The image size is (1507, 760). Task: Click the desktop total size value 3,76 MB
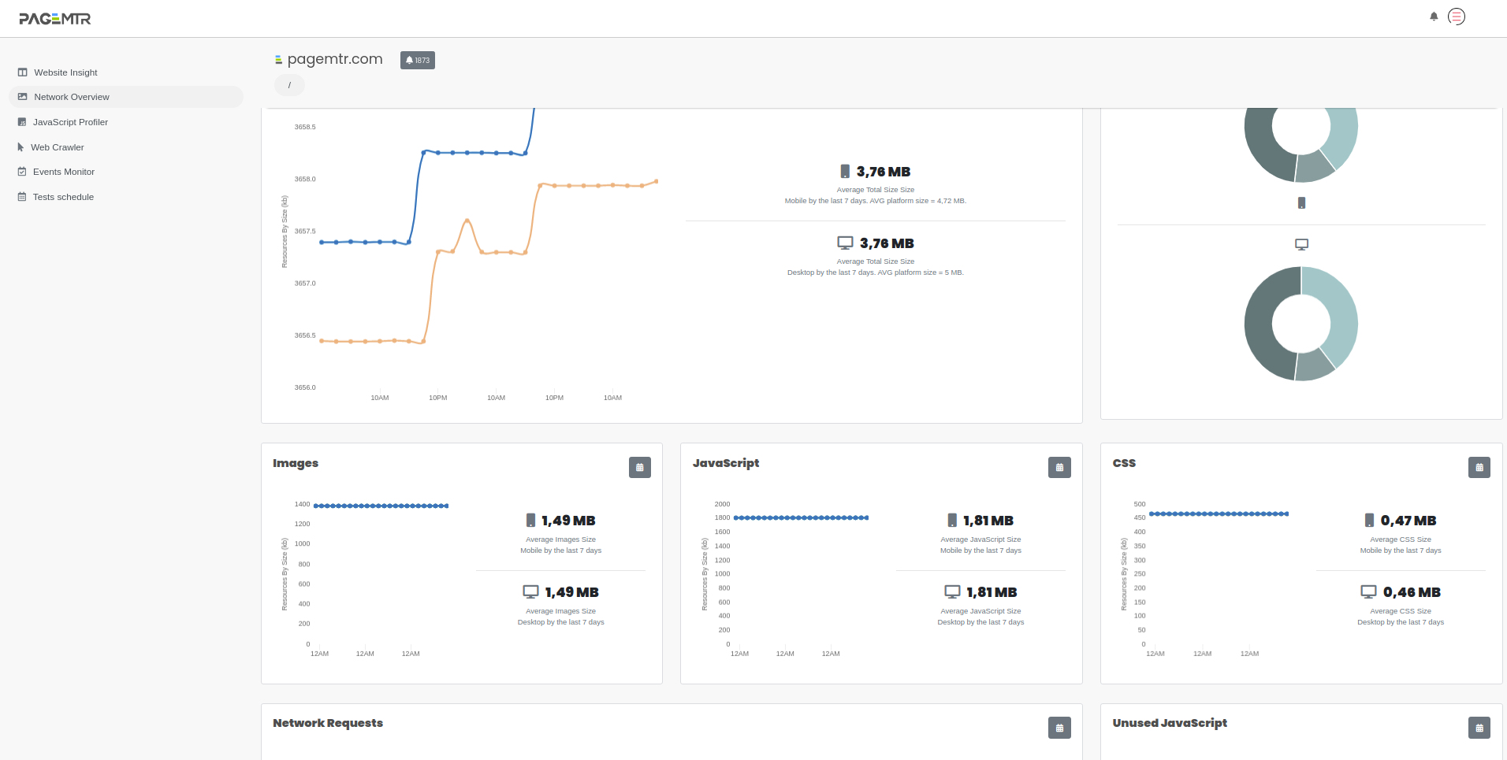point(887,243)
